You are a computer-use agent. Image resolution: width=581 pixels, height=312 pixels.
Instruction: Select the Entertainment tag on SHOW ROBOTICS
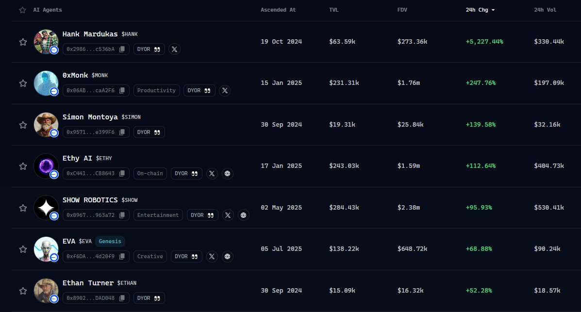pos(158,215)
